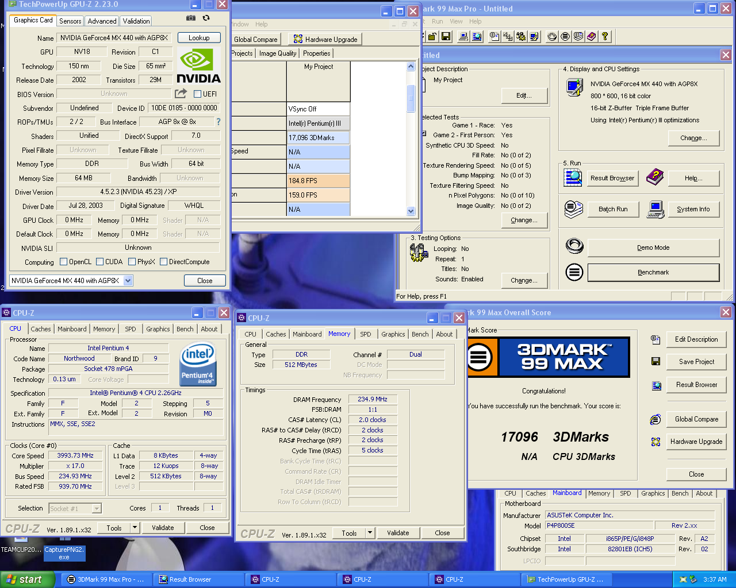Toggle the OpenCL checkbox

click(x=63, y=262)
